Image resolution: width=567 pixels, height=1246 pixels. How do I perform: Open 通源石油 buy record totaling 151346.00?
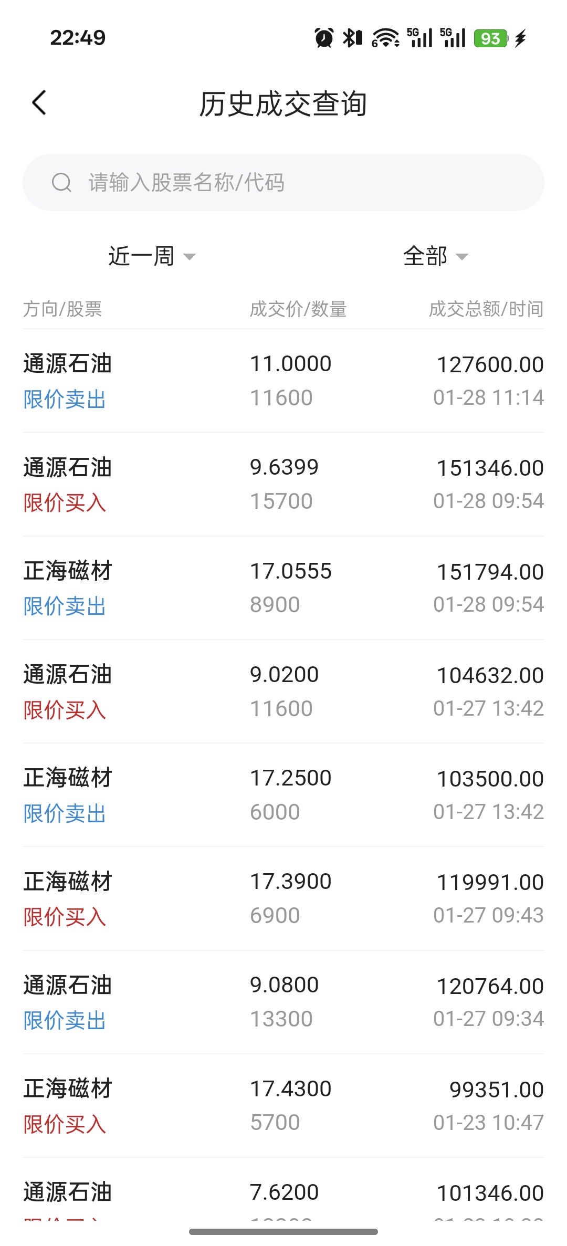[283, 484]
